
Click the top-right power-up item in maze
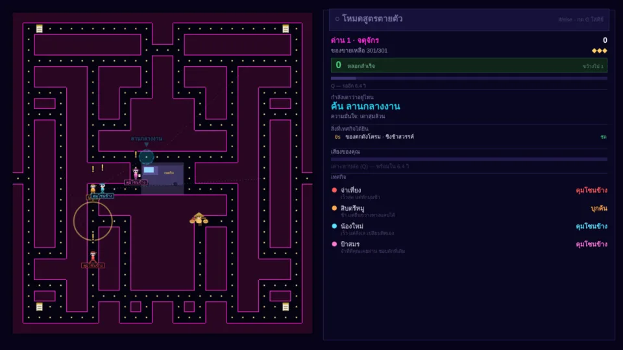tap(286, 29)
